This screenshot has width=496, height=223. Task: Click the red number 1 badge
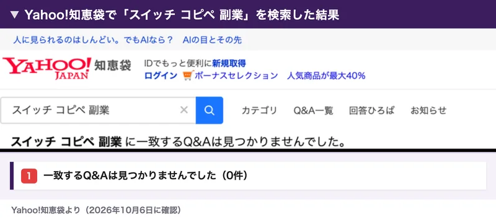point(29,176)
